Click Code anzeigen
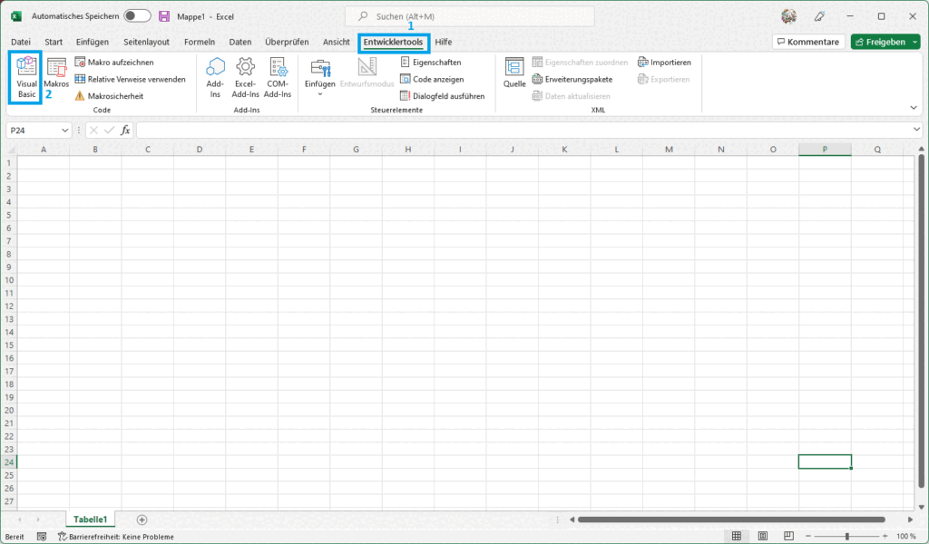This screenshot has width=929, height=544. coord(432,79)
